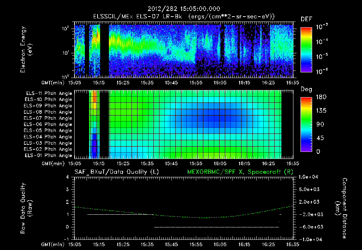
Task: Click the '6.0e+03' right axis tick
Action: pyautogui.click(x=309, y=189)
